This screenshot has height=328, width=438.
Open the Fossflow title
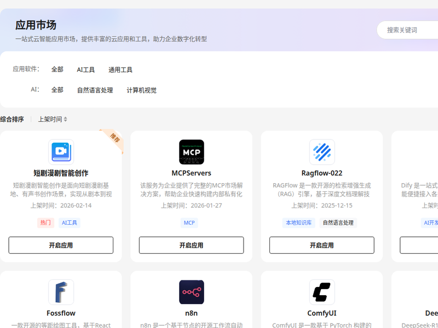click(61, 313)
